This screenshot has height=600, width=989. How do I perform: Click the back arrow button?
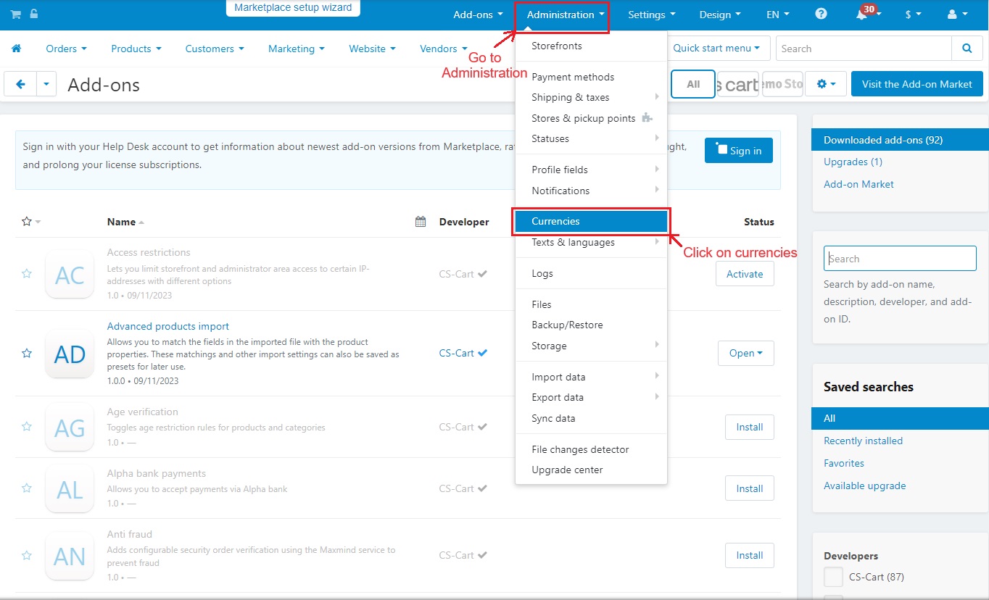[20, 84]
